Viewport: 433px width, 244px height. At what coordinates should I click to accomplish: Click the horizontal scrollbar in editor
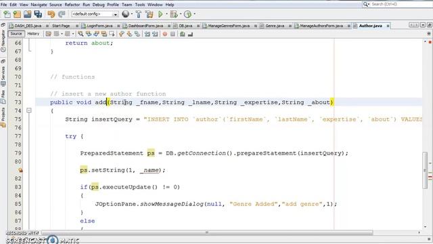pos(207,232)
